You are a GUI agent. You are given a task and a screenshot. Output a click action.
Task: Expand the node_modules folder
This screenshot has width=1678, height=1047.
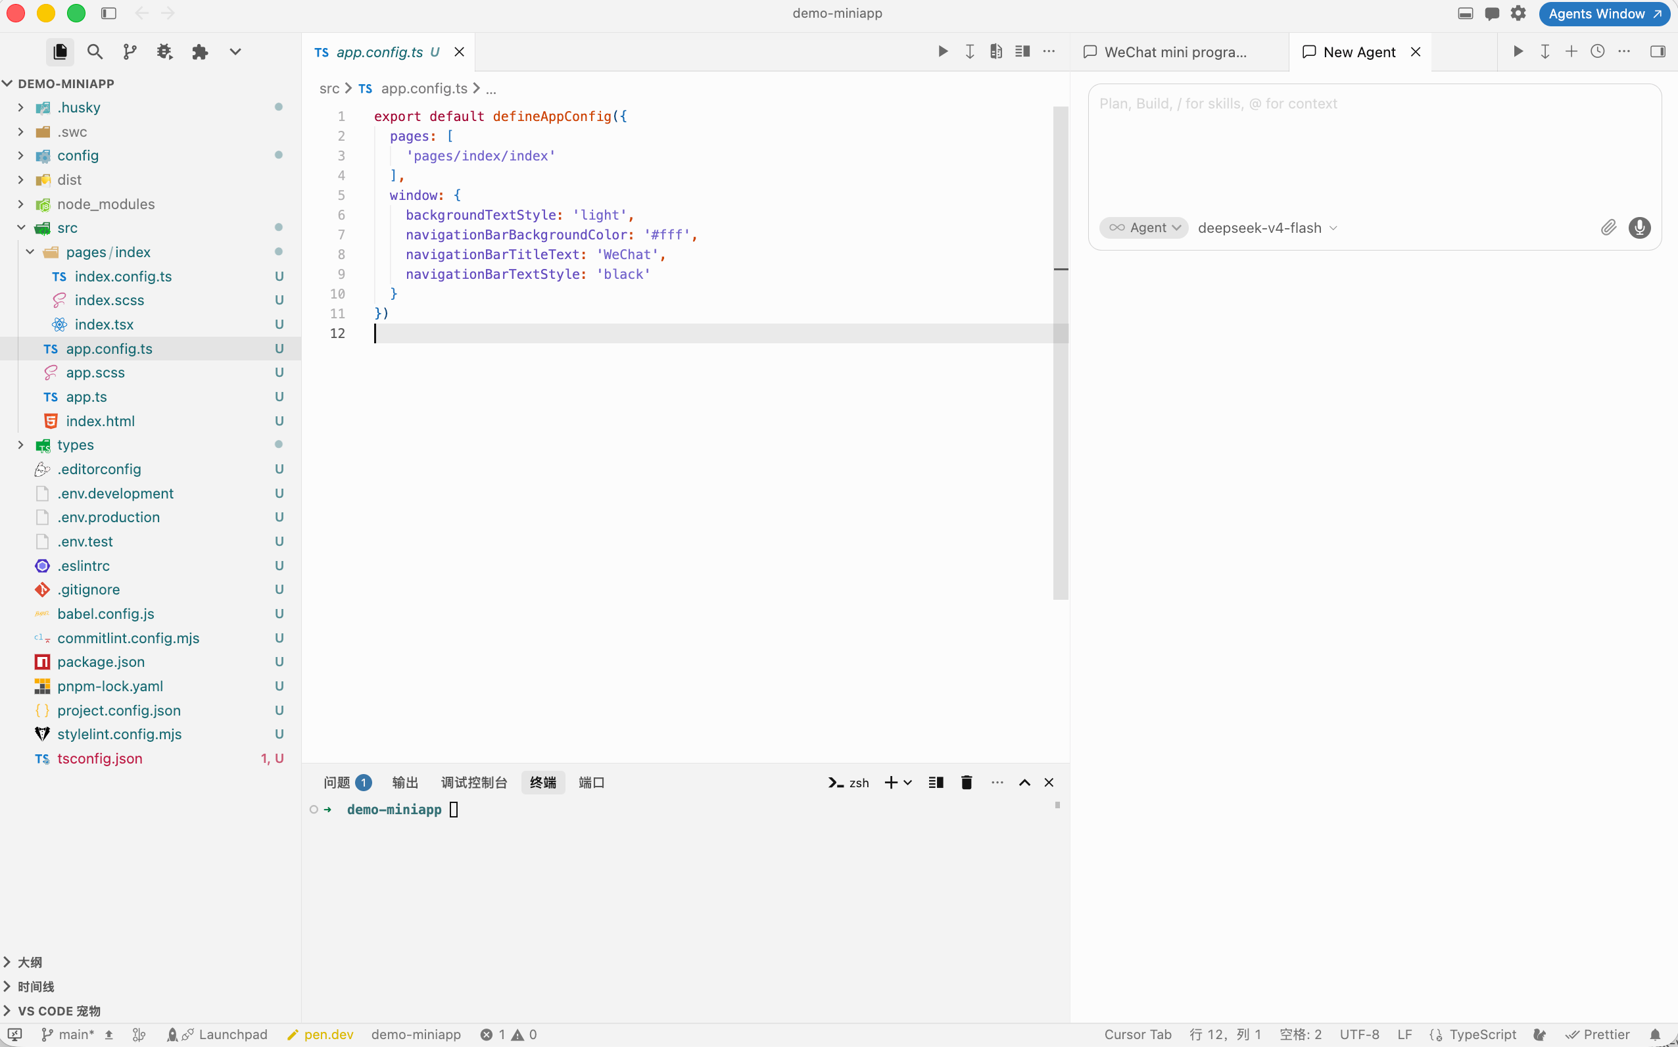[x=150, y=204]
